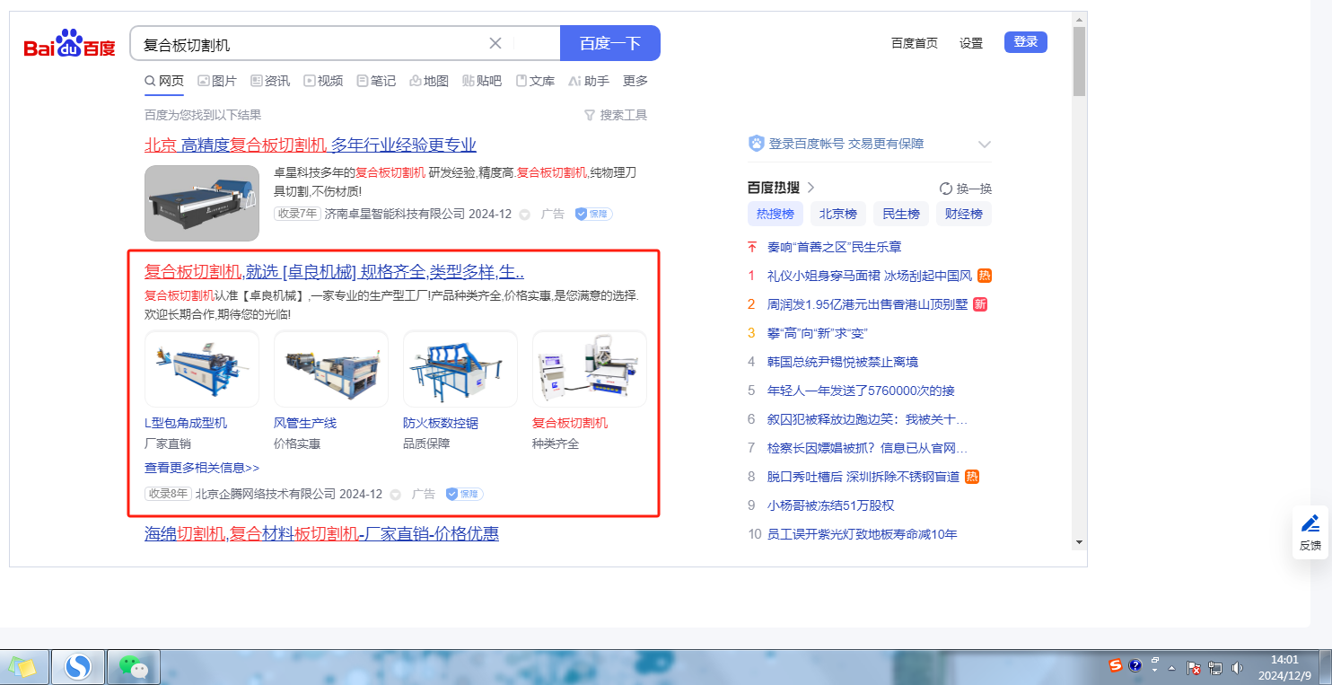
Task: Open the 地图 tab
Action: point(429,81)
